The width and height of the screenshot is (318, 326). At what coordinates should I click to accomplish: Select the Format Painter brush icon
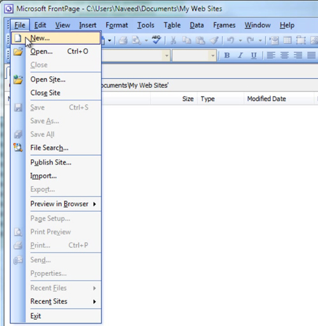click(x=214, y=40)
